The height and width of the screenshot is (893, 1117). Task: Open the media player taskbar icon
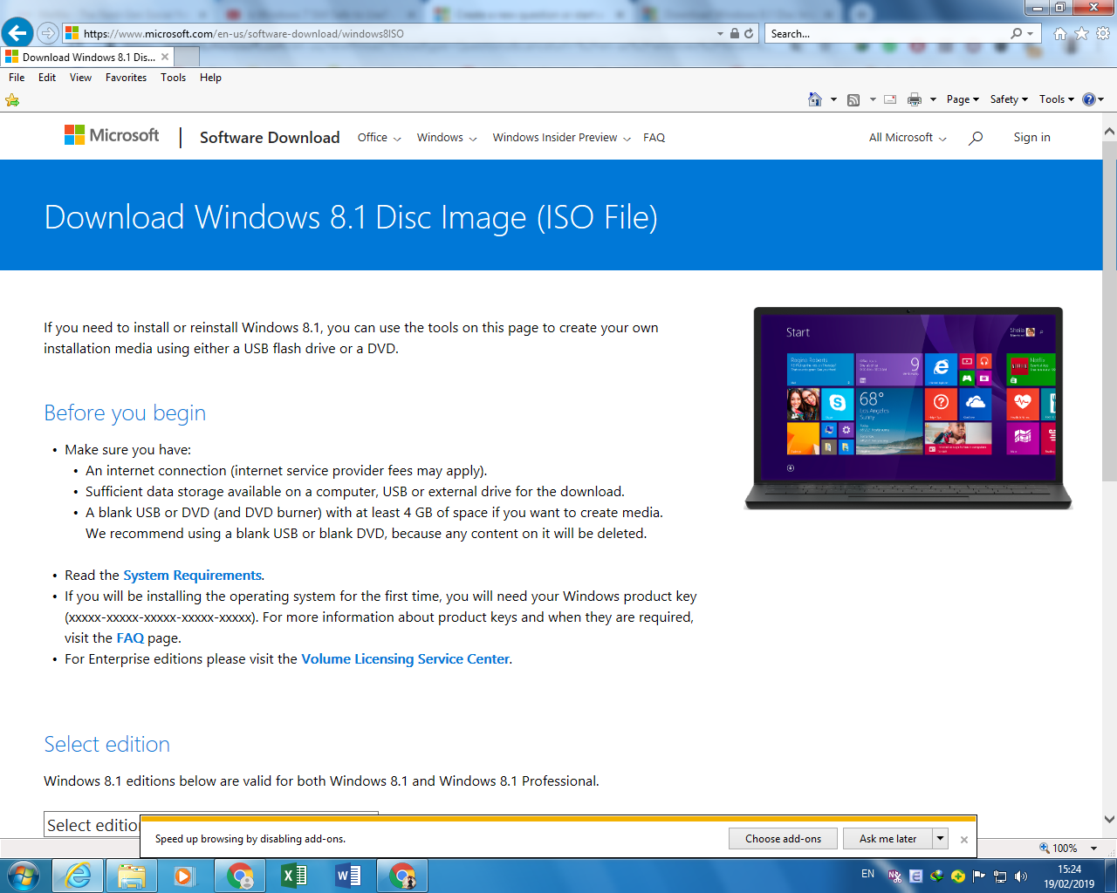184,876
